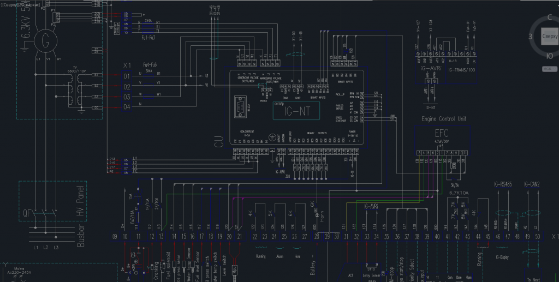Select the Mpu sensor label

pyautogui.click(x=235, y=270)
